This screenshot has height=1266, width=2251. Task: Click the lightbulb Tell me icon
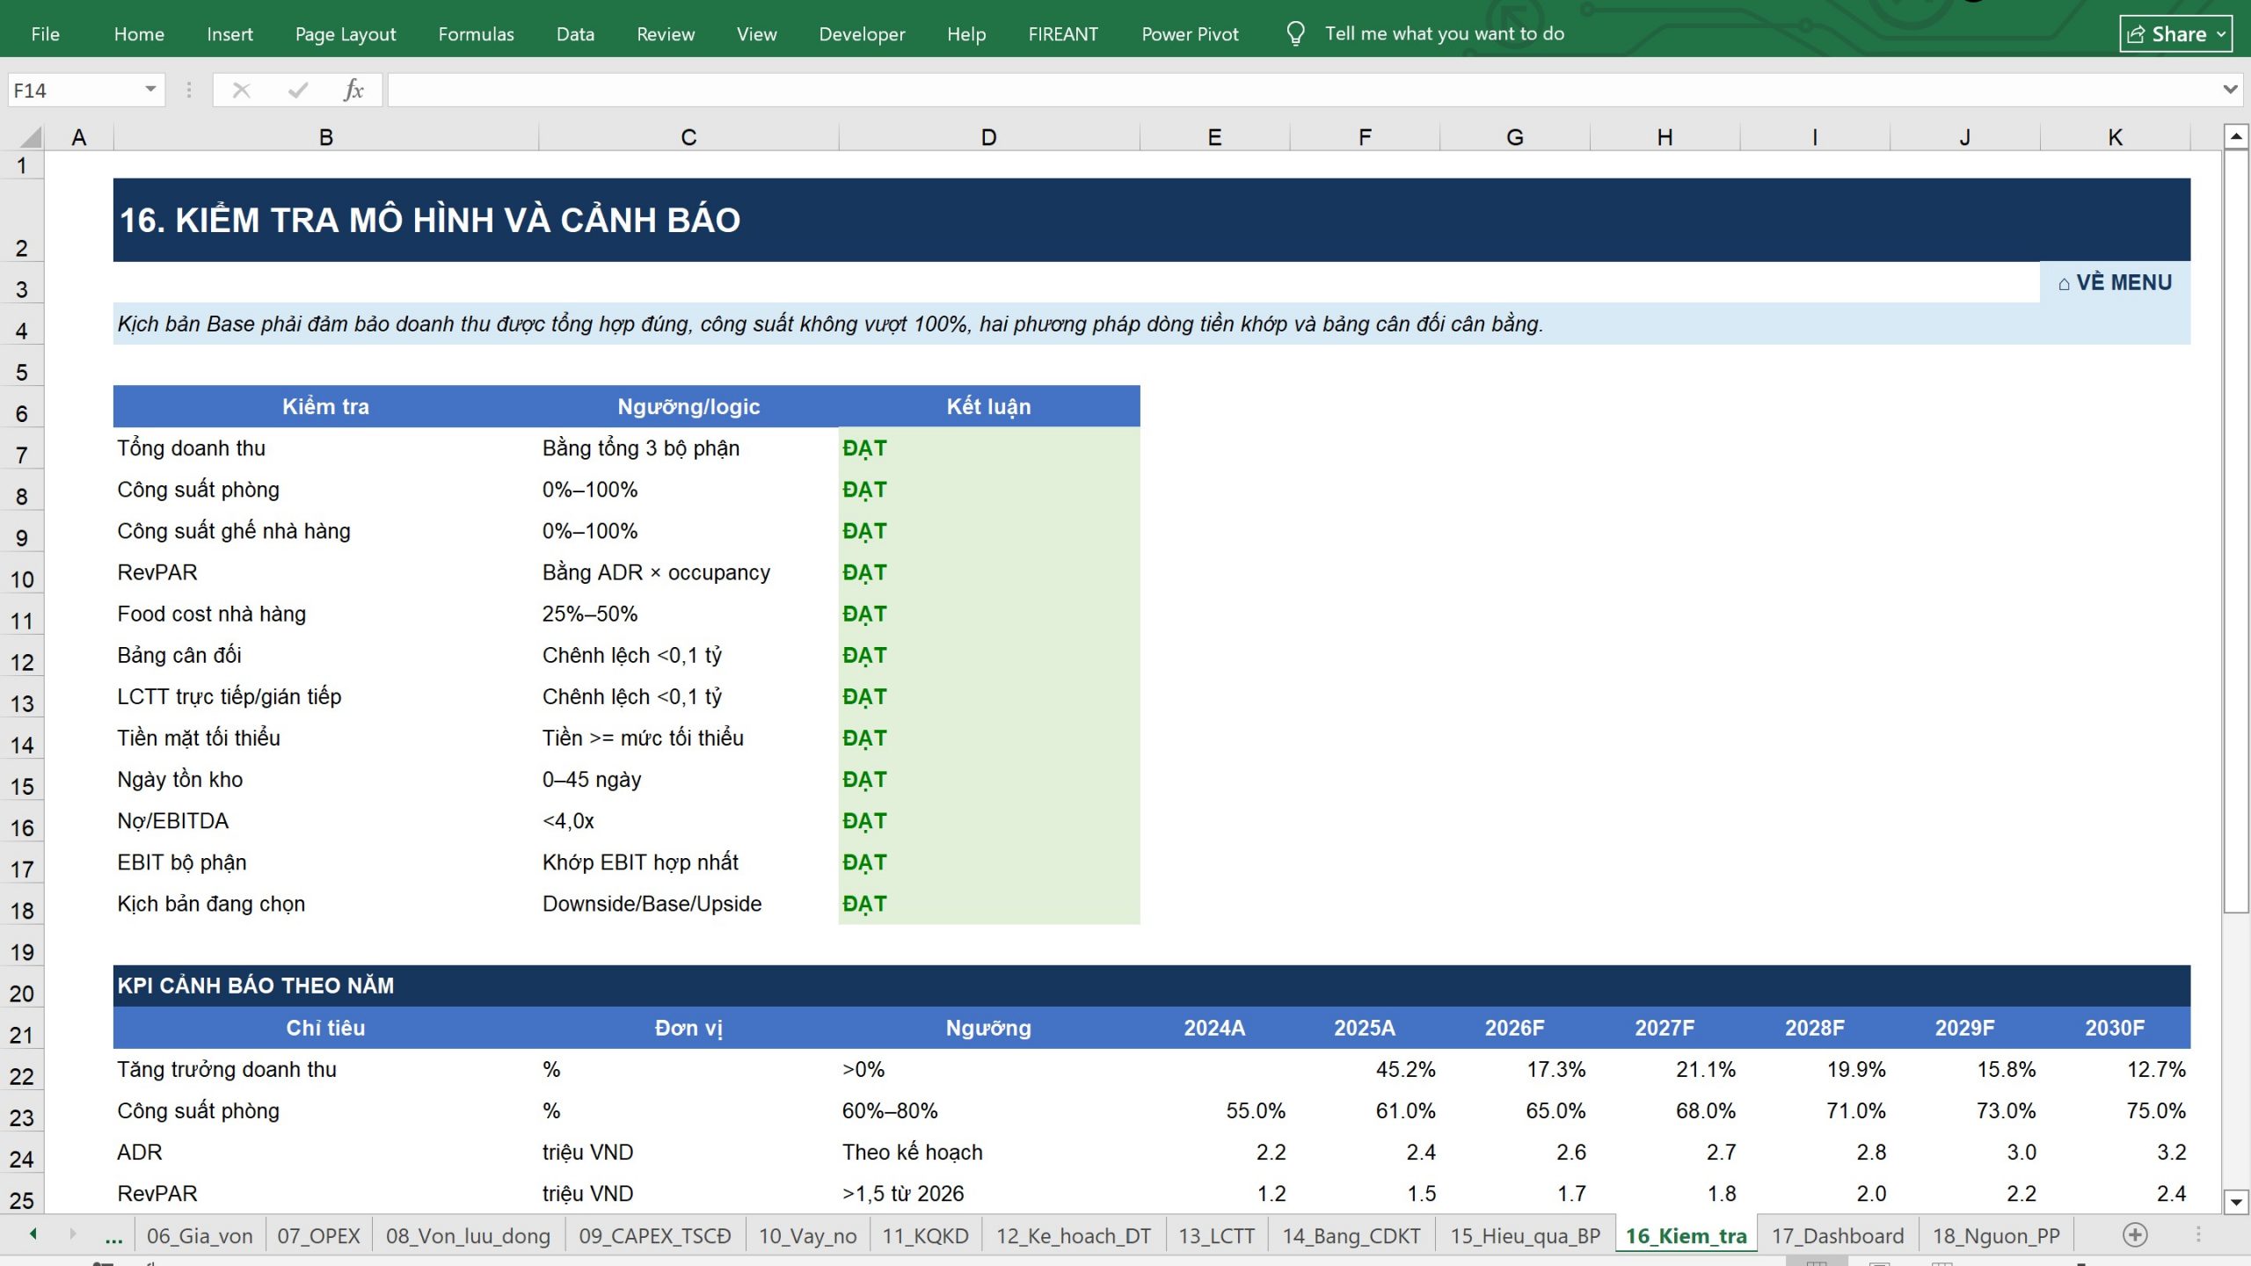pos(1295,33)
